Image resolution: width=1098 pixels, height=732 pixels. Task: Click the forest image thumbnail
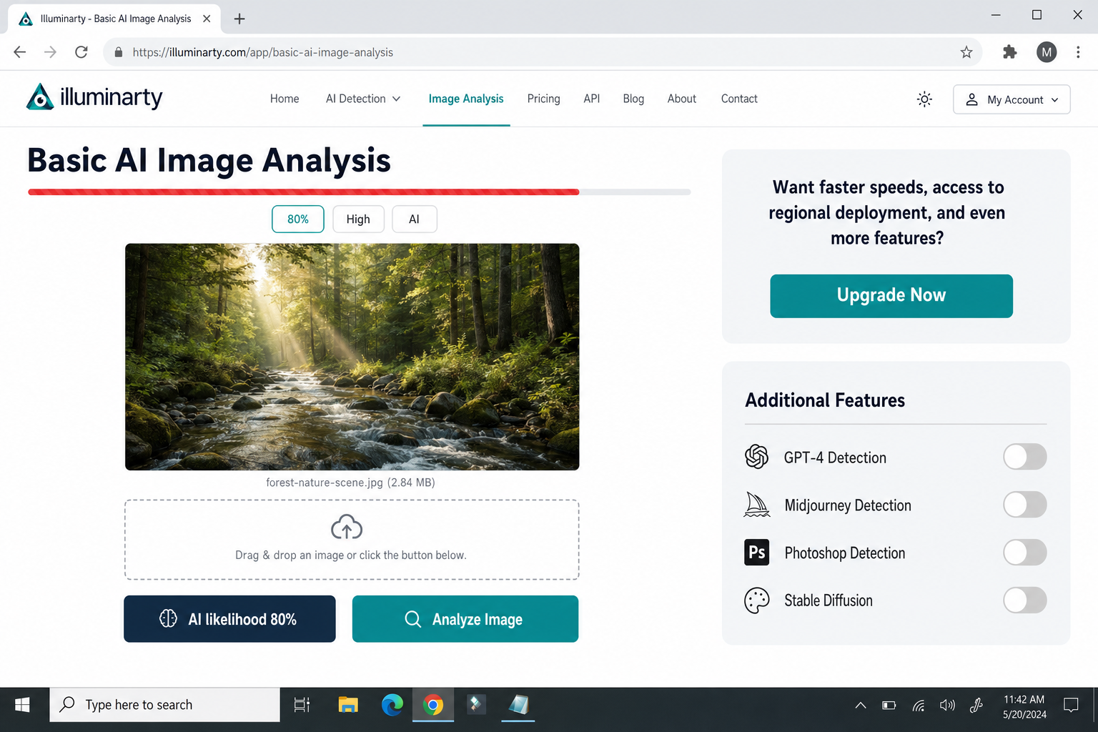(x=352, y=357)
